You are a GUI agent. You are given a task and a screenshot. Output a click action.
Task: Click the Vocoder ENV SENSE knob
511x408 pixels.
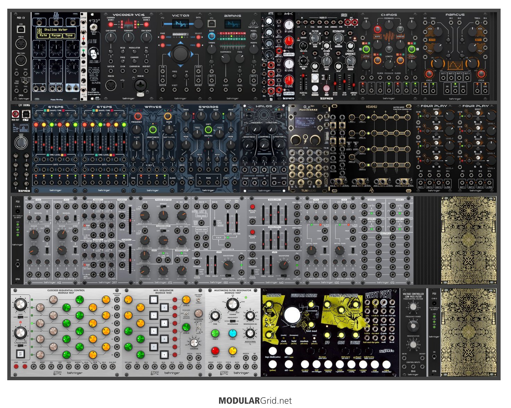click(x=146, y=37)
